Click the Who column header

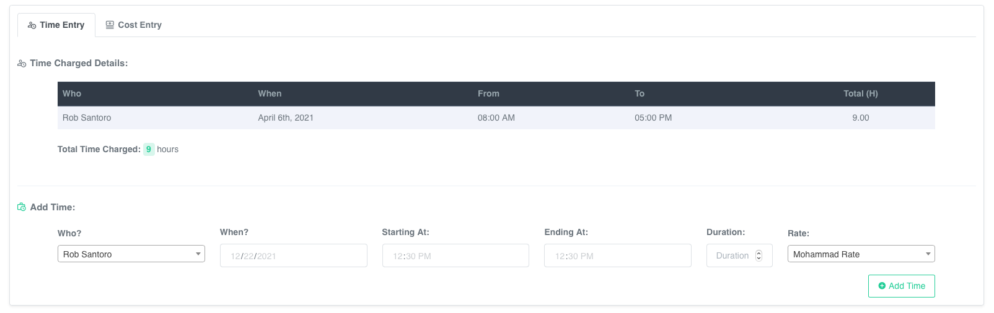[72, 93]
